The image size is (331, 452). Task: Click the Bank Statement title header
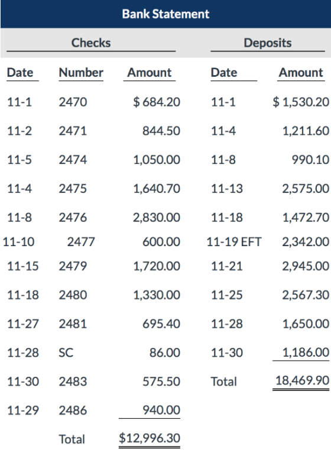pos(165,14)
